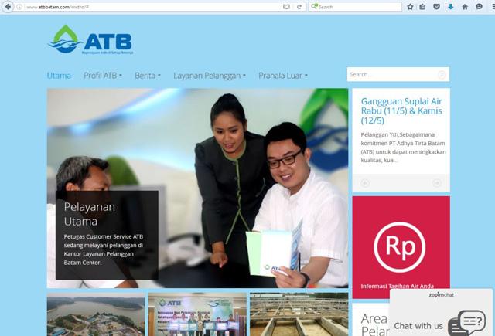Expand the Berita dropdown menu
The image size is (495, 336).
pyautogui.click(x=148, y=76)
